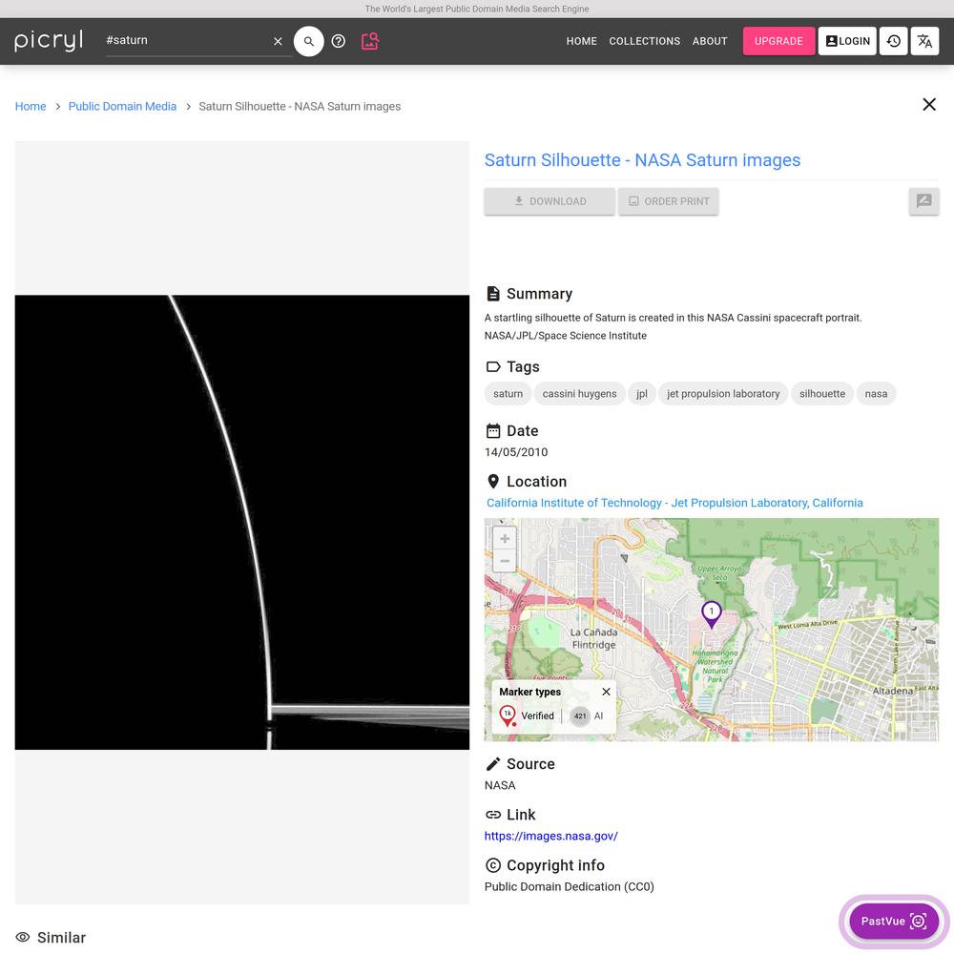Select the jet propulsion laboratory tag
The height and width of the screenshot is (954, 954).
click(x=723, y=394)
